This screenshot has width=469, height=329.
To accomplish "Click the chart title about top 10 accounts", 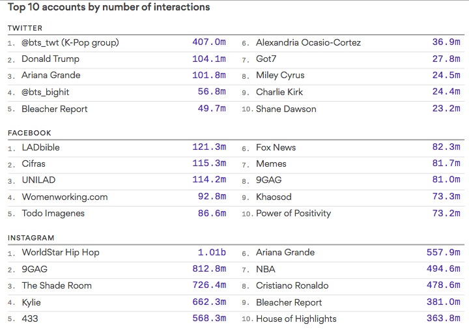I will [109, 8].
